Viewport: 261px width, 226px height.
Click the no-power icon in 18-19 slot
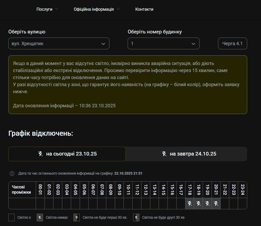[x=198, y=204]
